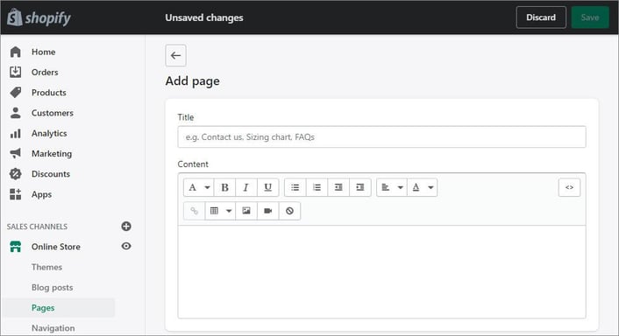Viewport: 619px width, 336px height.
Task: Show the HTML editor
Action: (569, 187)
